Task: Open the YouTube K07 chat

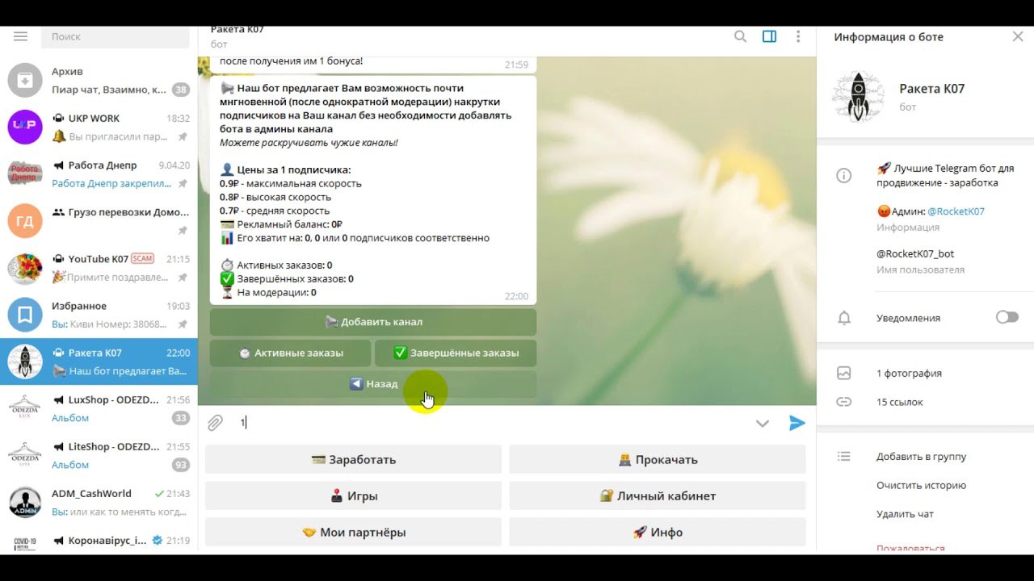Action: [x=99, y=267]
